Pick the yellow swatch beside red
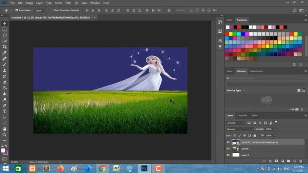This screenshot has width=308, height=173. tap(231, 34)
